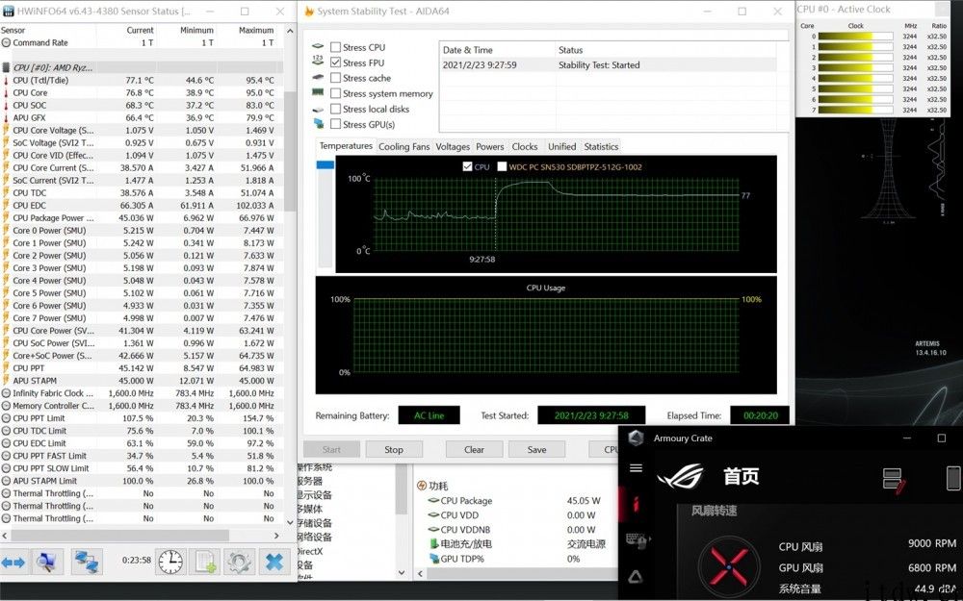Image resolution: width=963 pixels, height=601 pixels.
Task: Enable the Stress local disks checkbox
Action: [x=335, y=109]
